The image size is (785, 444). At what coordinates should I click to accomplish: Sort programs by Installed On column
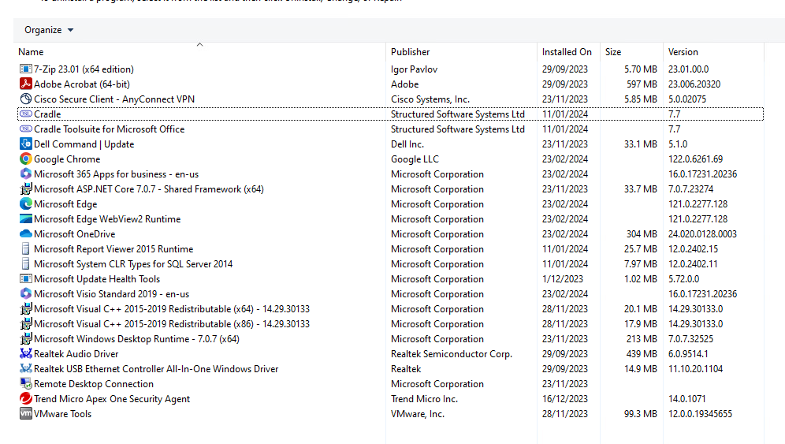(567, 52)
